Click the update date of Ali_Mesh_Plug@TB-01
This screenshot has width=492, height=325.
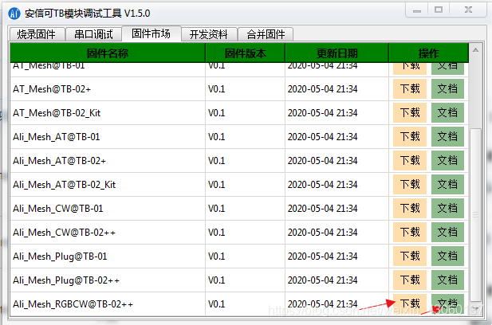(x=323, y=256)
